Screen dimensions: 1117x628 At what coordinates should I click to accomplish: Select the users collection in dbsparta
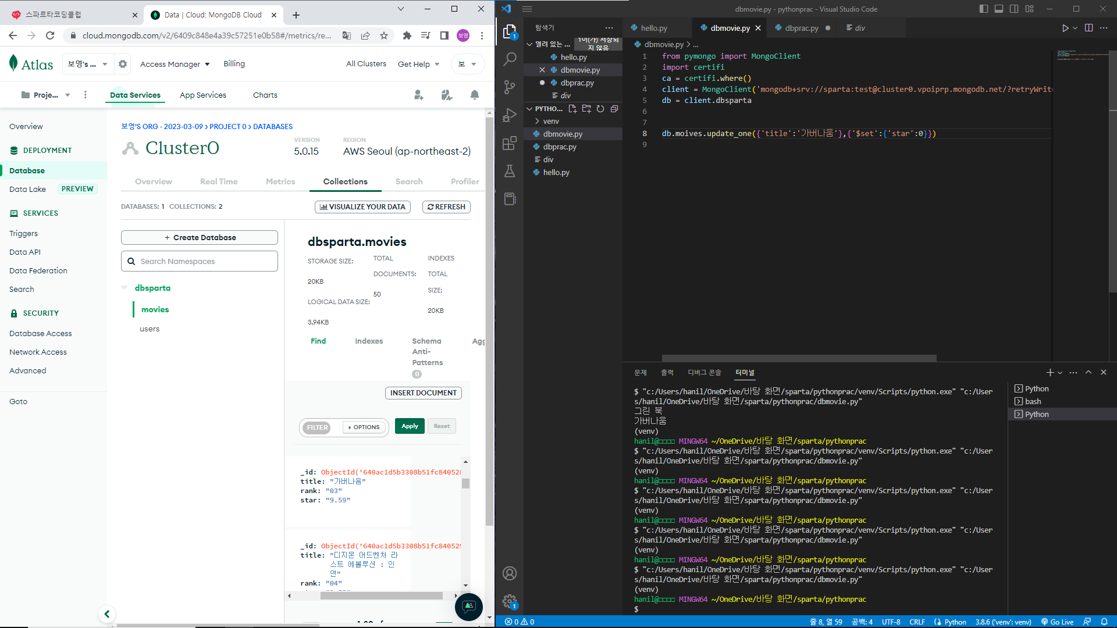click(x=150, y=329)
